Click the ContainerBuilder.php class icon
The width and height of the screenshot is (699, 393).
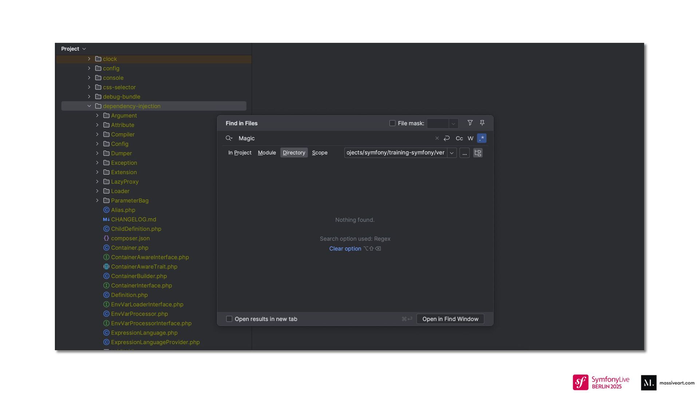click(x=106, y=276)
